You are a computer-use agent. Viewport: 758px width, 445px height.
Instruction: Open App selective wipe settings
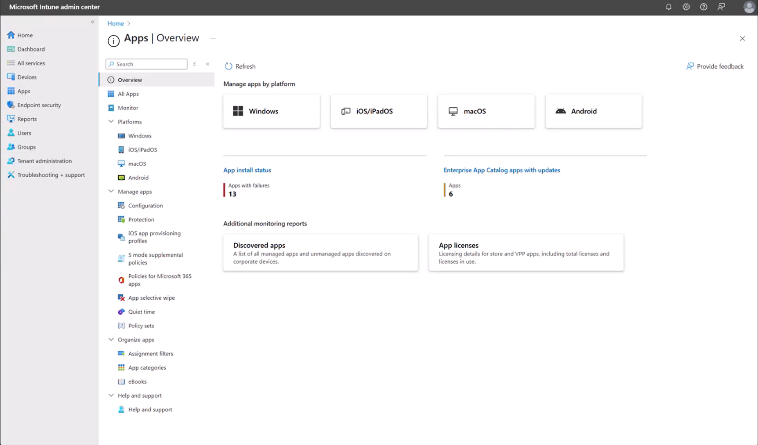[x=151, y=298]
